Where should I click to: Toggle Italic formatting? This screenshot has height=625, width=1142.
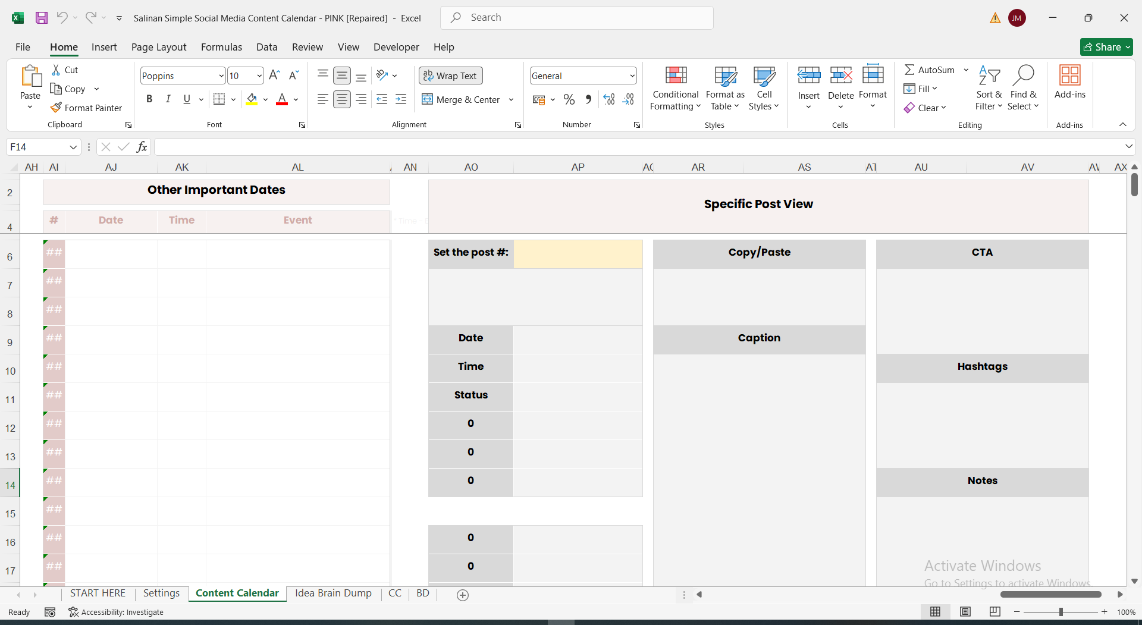[168, 99]
